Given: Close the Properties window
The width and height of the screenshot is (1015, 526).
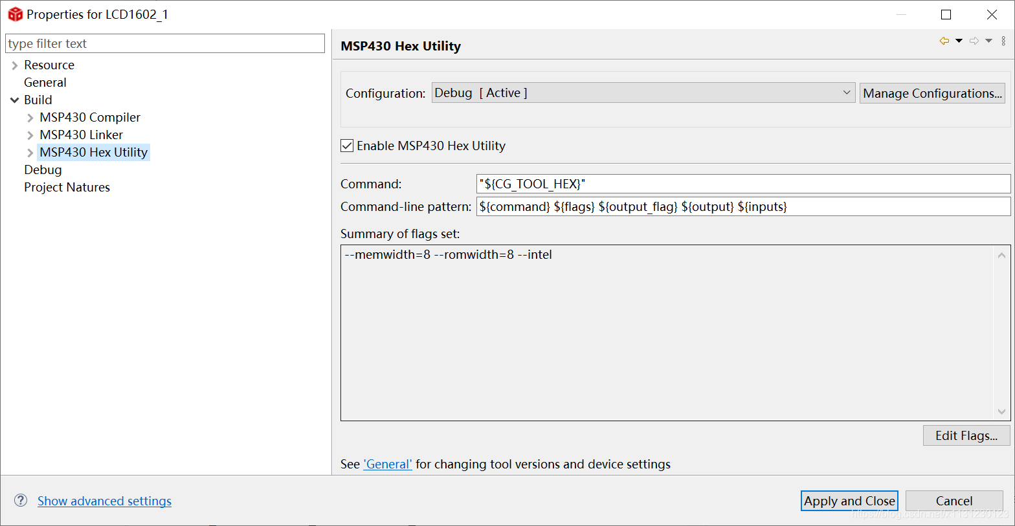Looking at the screenshot, I should (x=992, y=14).
